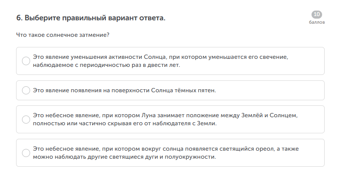Screen dimensions: 342x179
Task: Click the question 'Что такое солнечное затмение?'
Action: pos(63,35)
